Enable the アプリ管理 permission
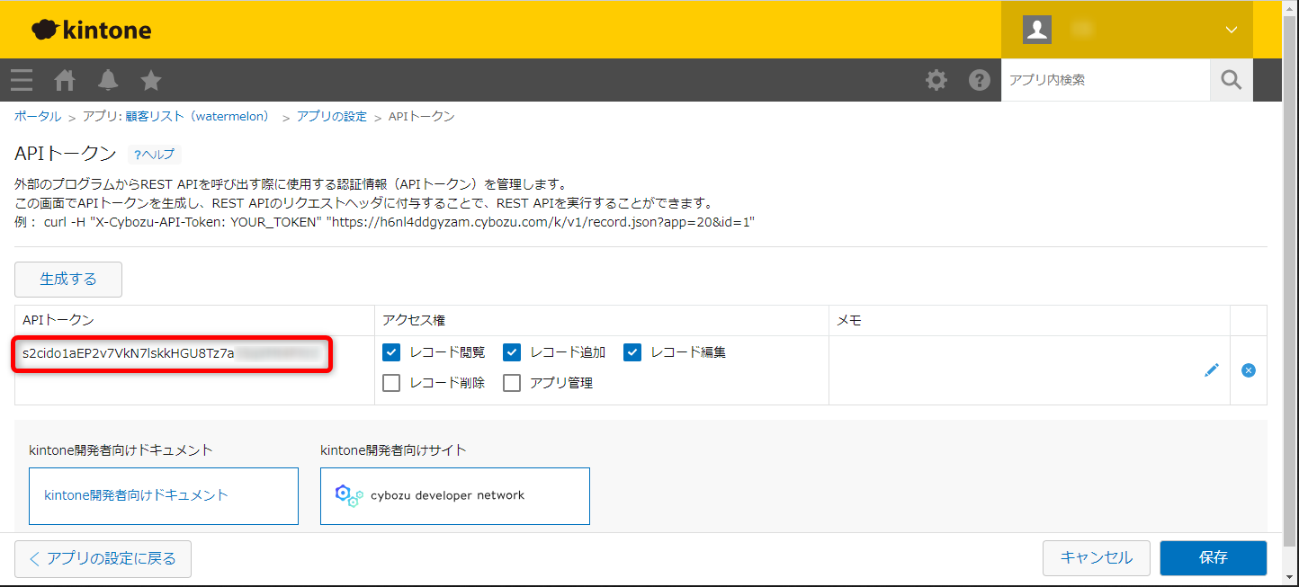Image resolution: width=1299 pixels, height=587 pixels. (512, 383)
